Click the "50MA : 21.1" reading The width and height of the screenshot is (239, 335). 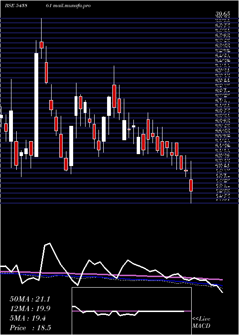point(30,299)
